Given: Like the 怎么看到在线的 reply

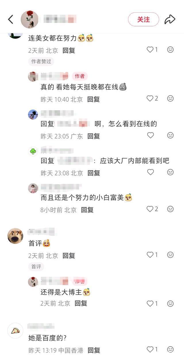Looking at the screenshot, I should pos(150,135).
